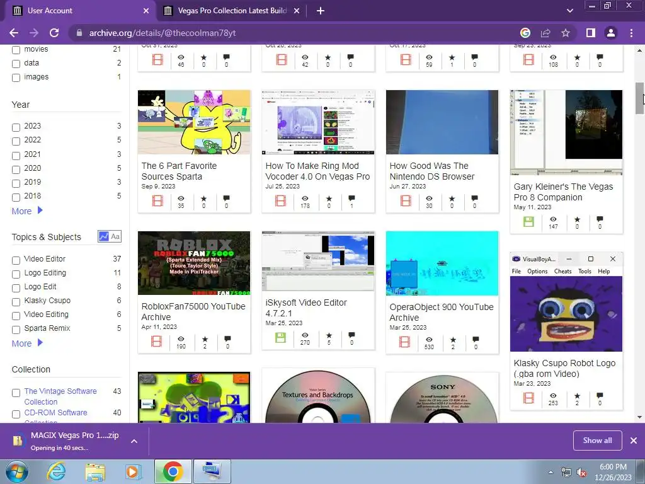Open Chrome's three-dot menu
Screen dimensions: 645x484
click(x=631, y=33)
